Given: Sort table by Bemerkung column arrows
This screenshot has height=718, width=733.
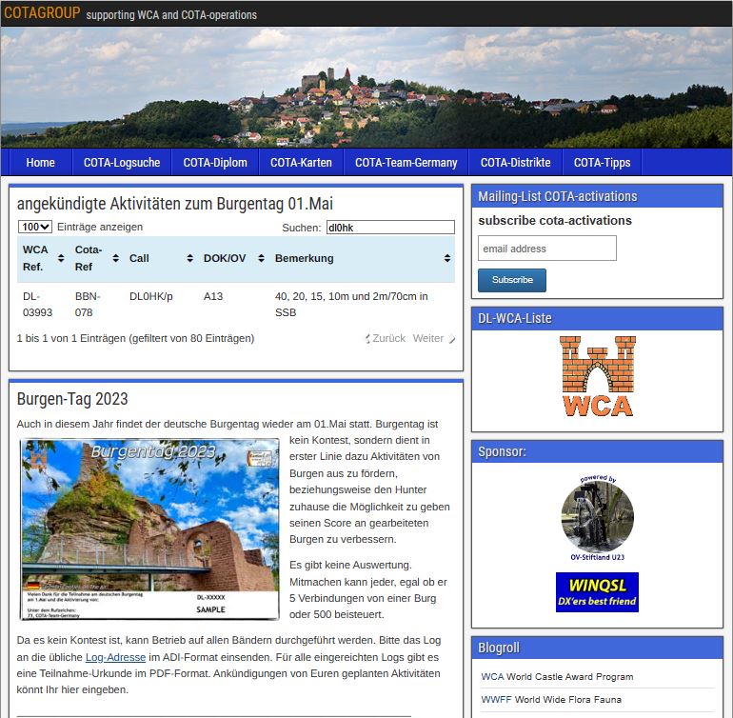Looking at the screenshot, I should click(x=446, y=259).
